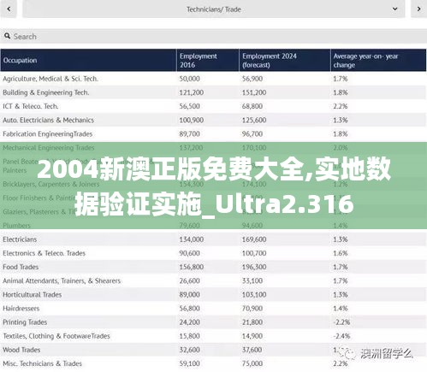Select the Technicians/ Trade category selector

coord(214,9)
